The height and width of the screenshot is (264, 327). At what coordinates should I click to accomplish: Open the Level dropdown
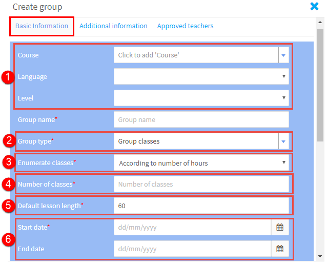point(201,98)
